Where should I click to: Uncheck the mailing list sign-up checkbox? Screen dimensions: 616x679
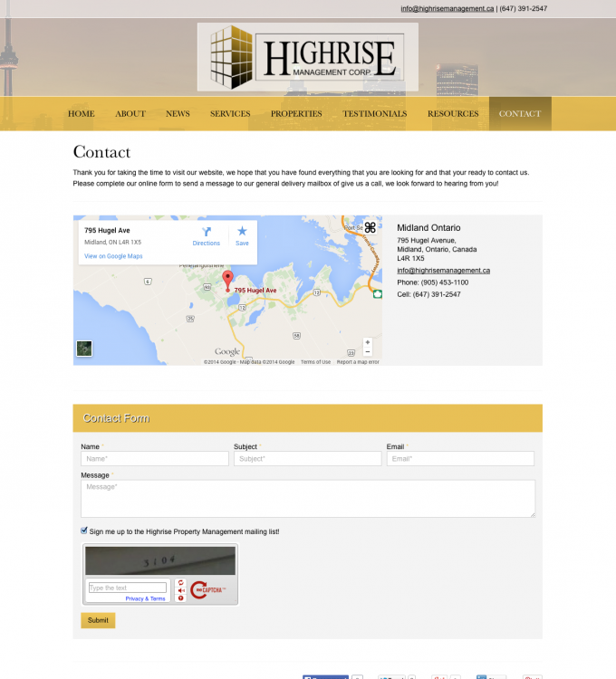84,531
